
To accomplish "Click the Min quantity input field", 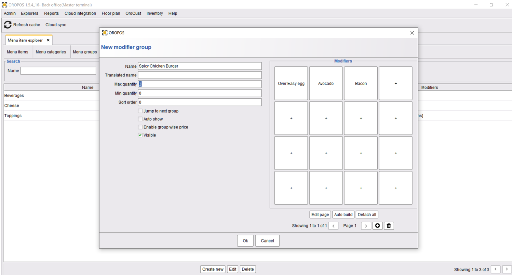I will click(x=200, y=93).
